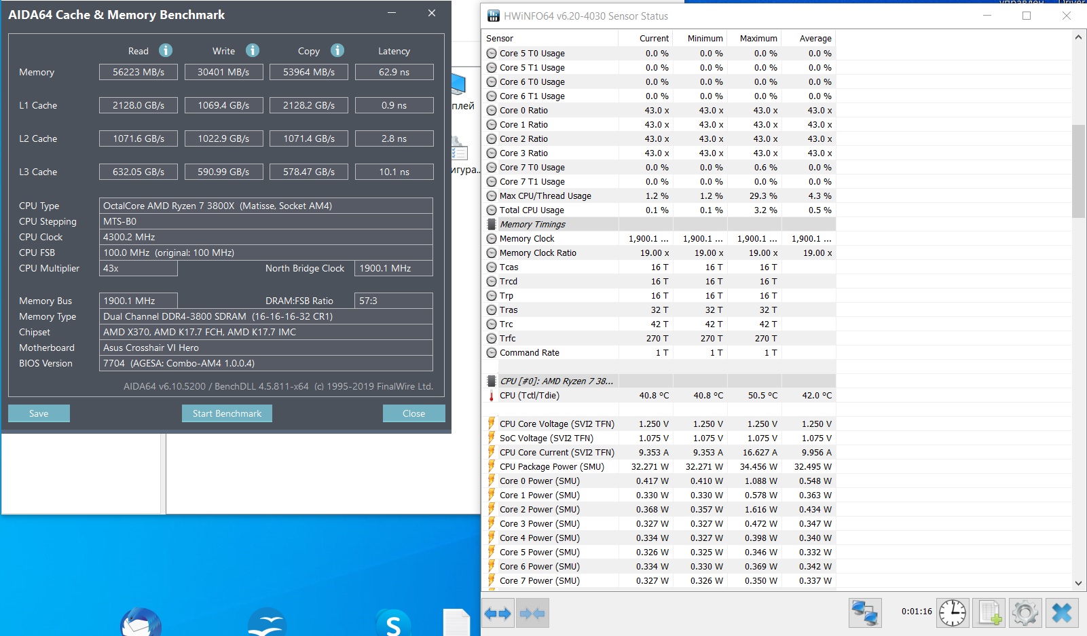The height and width of the screenshot is (636, 1087).
Task: Click the round icon beside Core 0 Ratio
Action: [492, 110]
